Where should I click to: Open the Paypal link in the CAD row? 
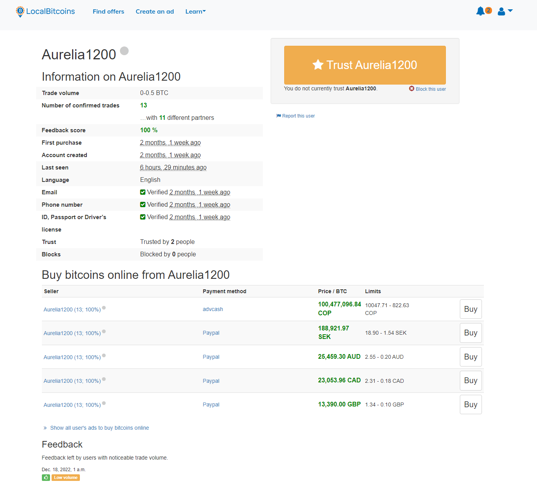[x=211, y=381]
